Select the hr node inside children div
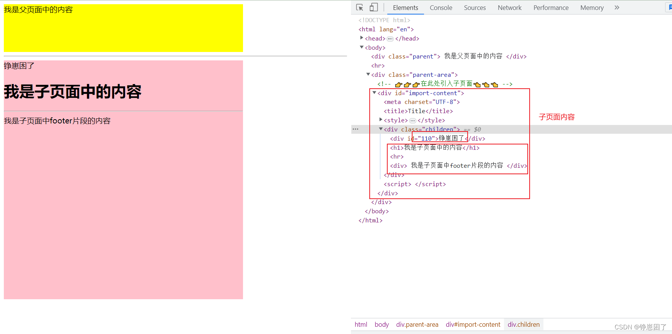The height and width of the screenshot is (334, 672). pos(397,157)
